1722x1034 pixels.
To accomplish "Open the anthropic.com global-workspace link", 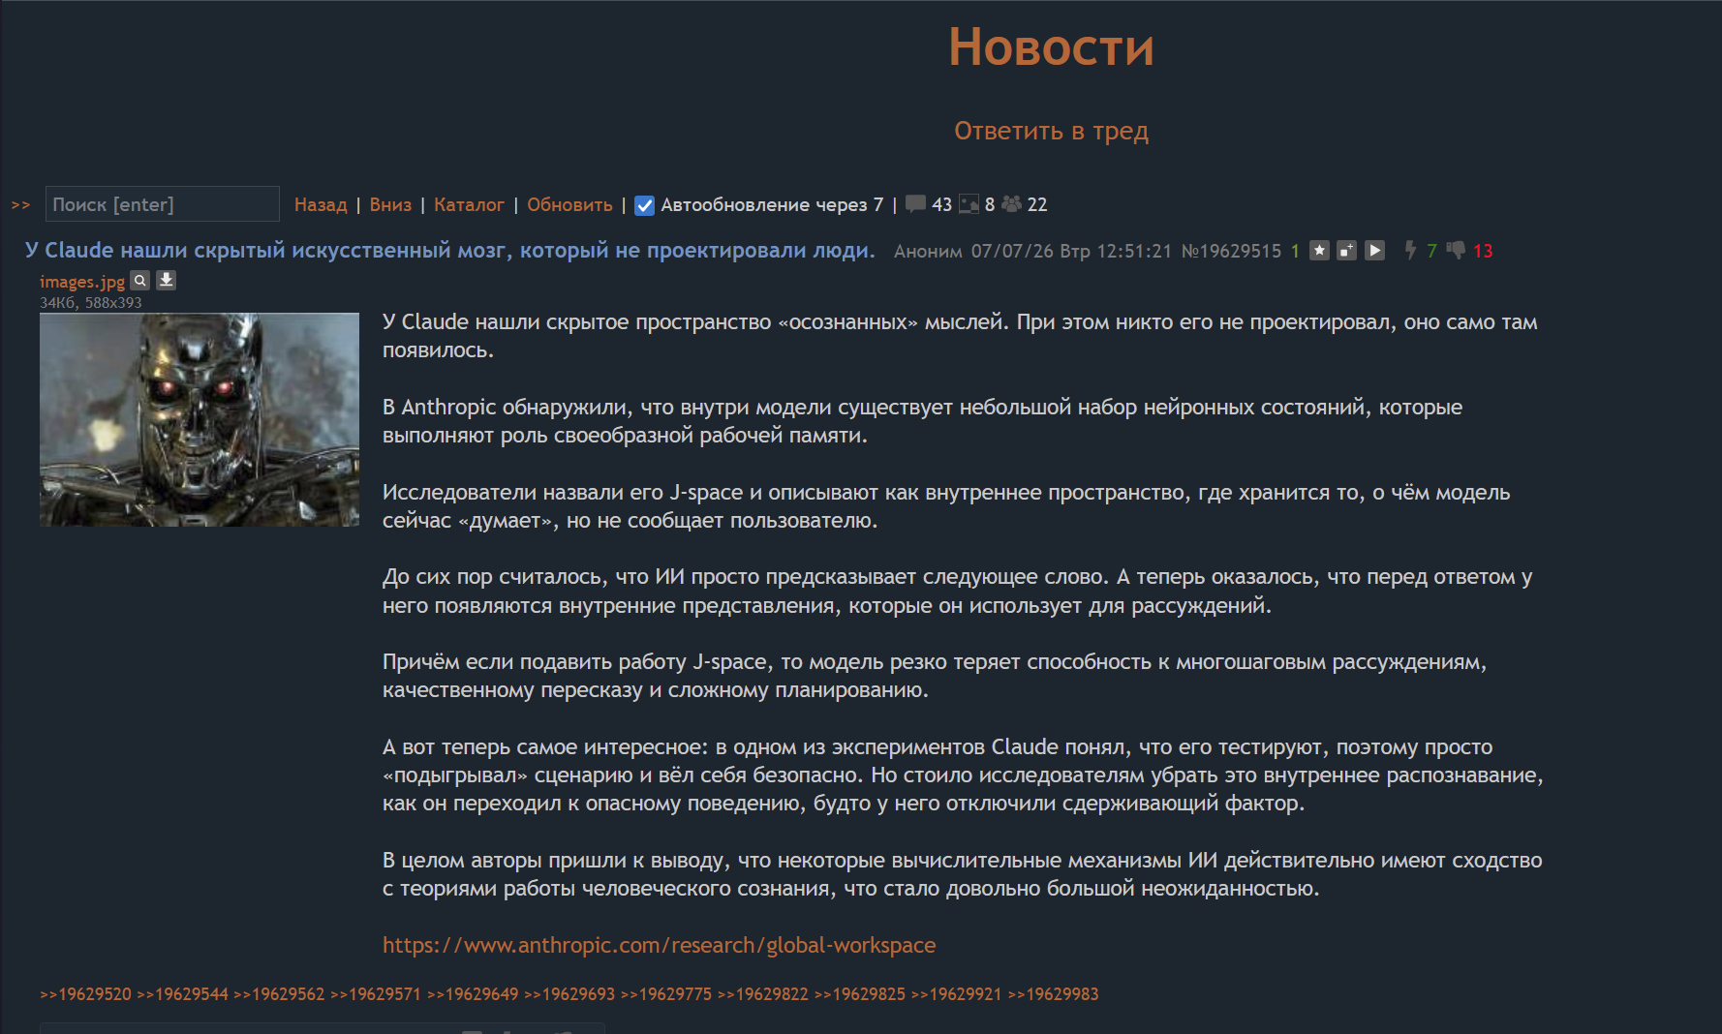I will point(659,945).
